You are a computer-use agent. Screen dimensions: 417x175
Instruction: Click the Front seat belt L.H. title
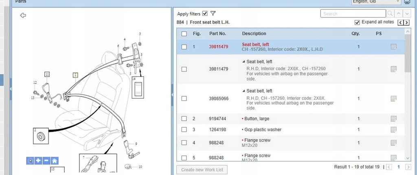tap(210, 22)
